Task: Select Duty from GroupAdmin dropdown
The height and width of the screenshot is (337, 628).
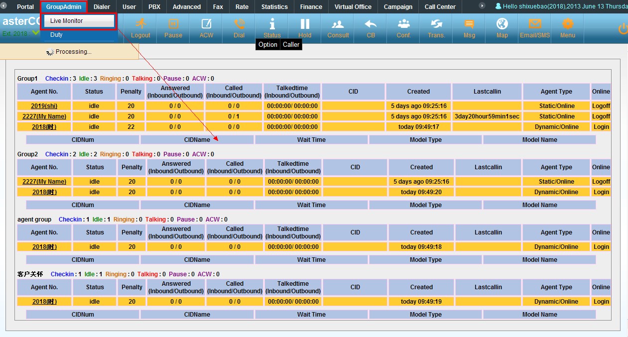Action: (x=56, y=35)
